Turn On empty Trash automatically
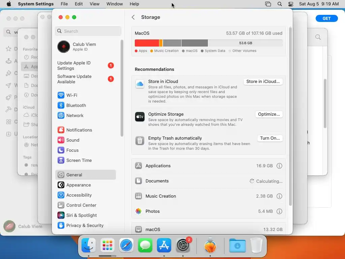Viewport: 345px width, 259px height. 270,138
